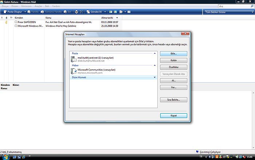Click the Çevrimiçi Çalışıyor status indicator
The height and width of the screenshot is (160, 255).
pyautogui.click(x=208, y=152)
